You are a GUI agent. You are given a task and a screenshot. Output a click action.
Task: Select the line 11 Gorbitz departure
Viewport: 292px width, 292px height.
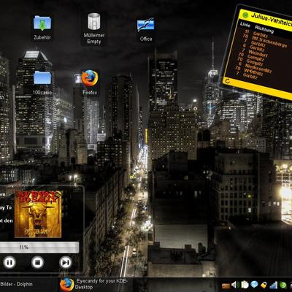coord(257,34)
